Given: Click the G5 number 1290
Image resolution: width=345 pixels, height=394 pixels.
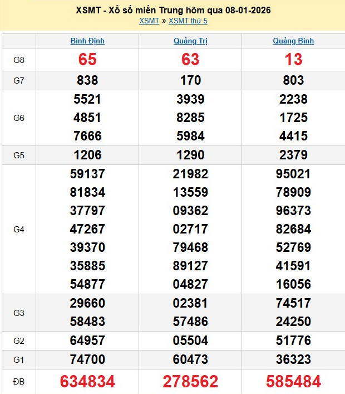Looking at the screenshot, I should click(x=190, y=155).
